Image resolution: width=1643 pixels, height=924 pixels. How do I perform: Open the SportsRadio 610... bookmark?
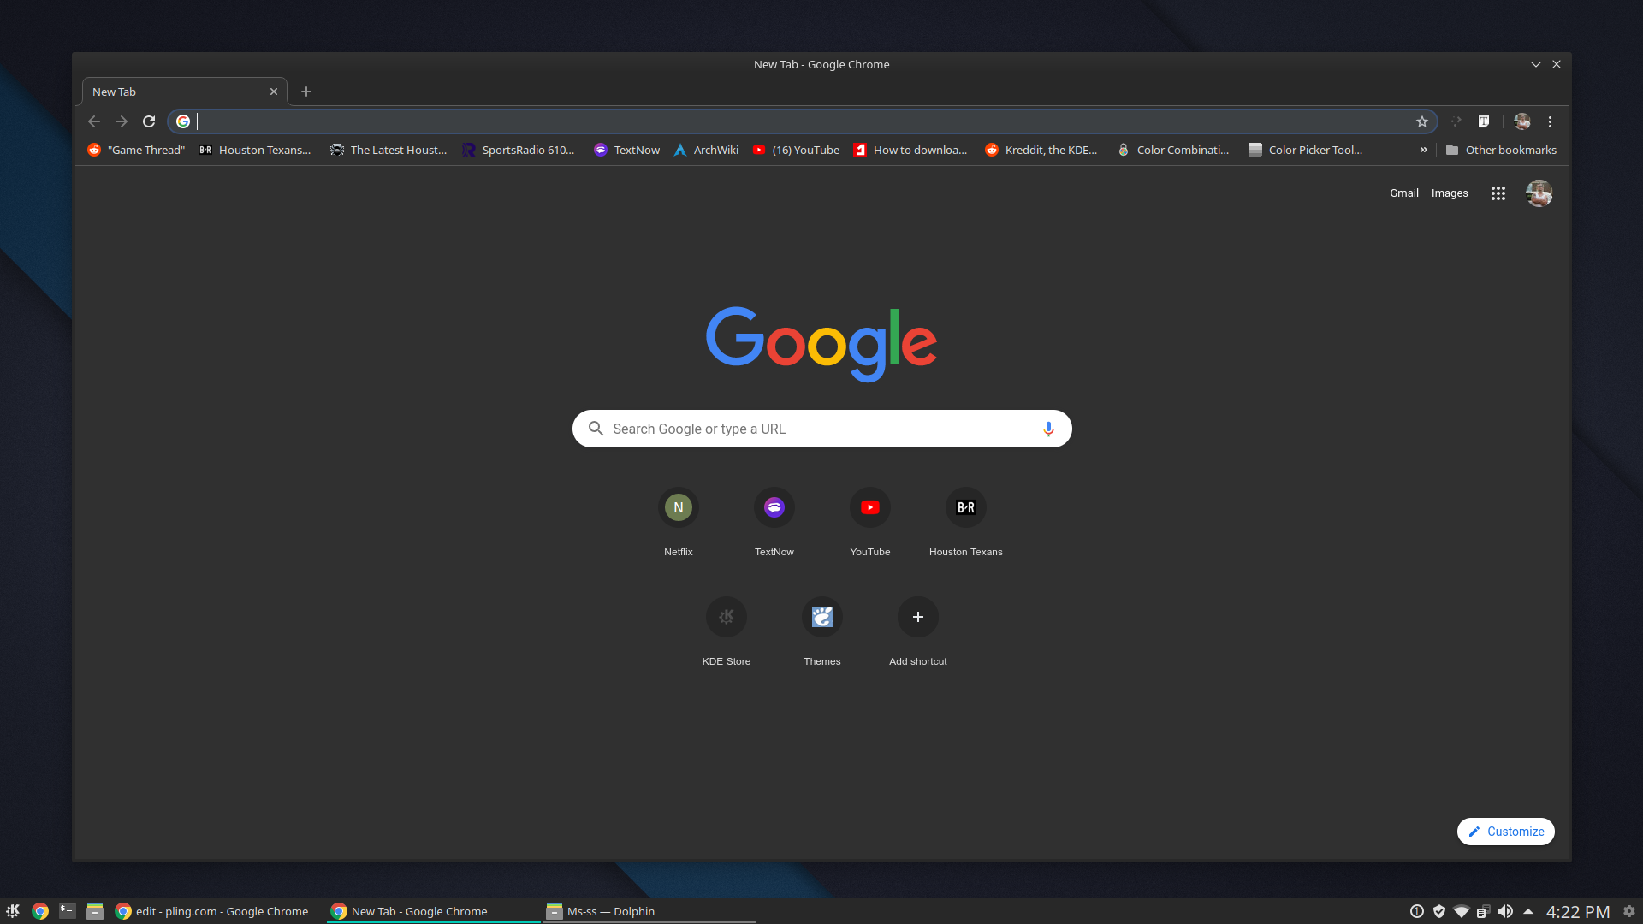[x=519, y=150]
